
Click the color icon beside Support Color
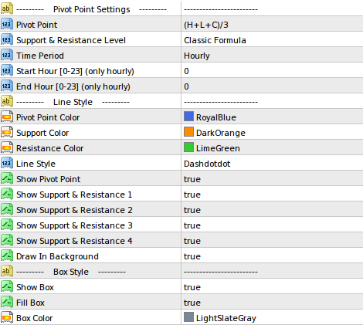[x=7, y=133]
